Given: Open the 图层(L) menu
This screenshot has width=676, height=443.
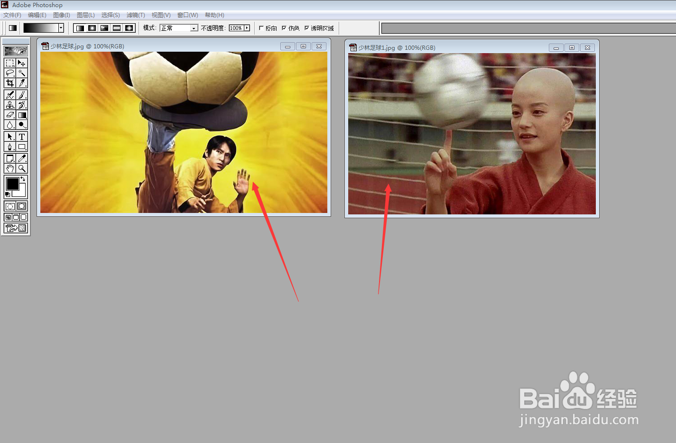Looking at the screenshot, I should click(x=86, y=15).
